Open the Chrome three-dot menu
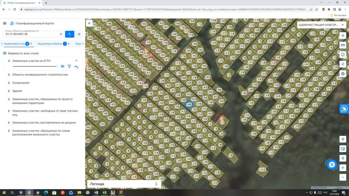The width and height of the screenshot is (349, 196). click(x=345, y=9)
